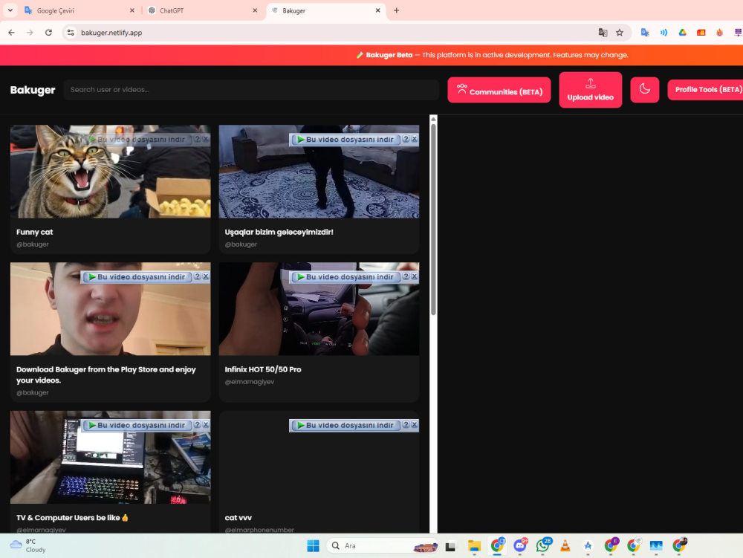Viewport: 743px width, 558px height.
Task: Close the Bakuger tab
Action: [x=377, y=10]
